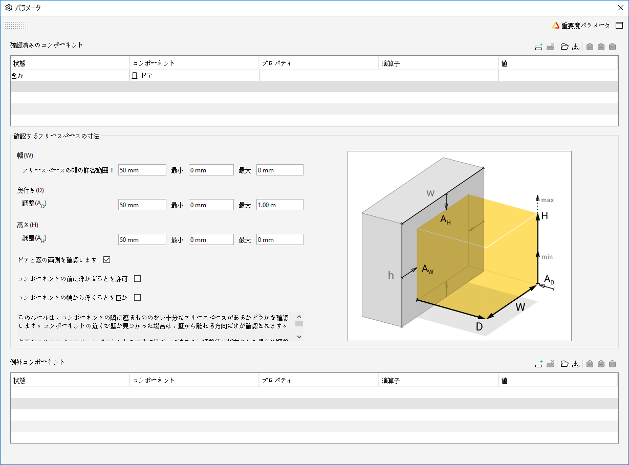Screen dimensions: 629x465
Task: Open 重要度パラメータ severity parameters
Action: [581, 25]
